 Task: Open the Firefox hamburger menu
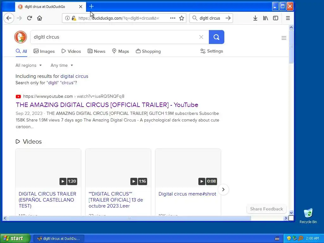tap(288, 18)
